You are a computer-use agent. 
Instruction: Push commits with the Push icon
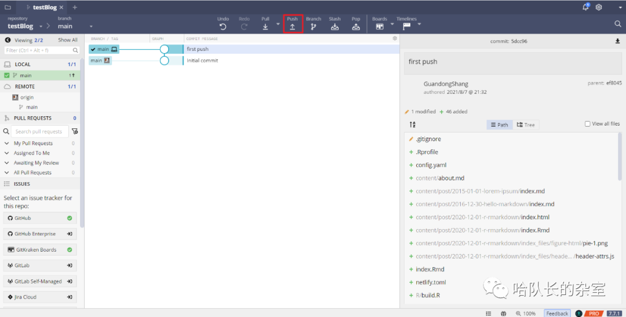[x=292, y=27]
